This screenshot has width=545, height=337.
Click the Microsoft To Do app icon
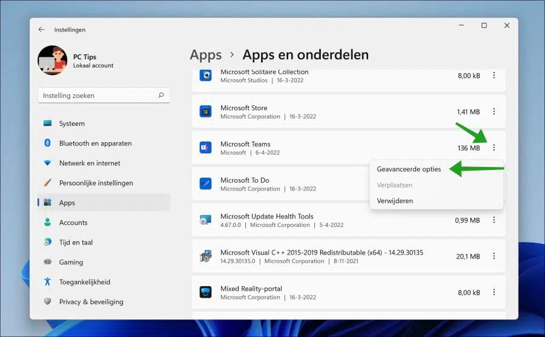205,184
